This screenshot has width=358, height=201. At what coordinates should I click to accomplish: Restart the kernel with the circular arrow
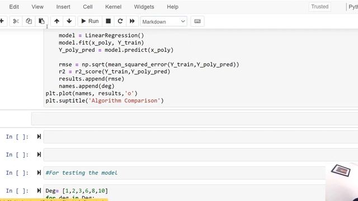pos(120,21)
